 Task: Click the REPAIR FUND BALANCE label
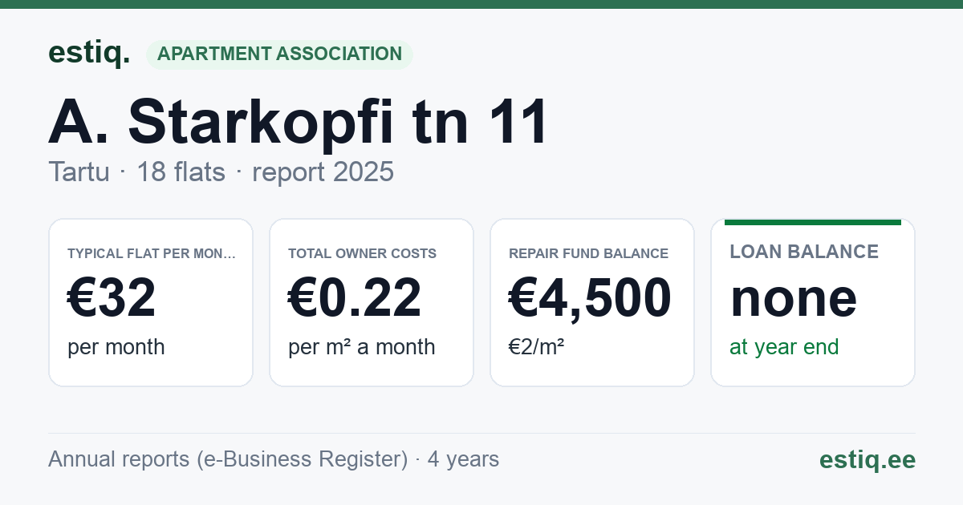coord(588,253)
